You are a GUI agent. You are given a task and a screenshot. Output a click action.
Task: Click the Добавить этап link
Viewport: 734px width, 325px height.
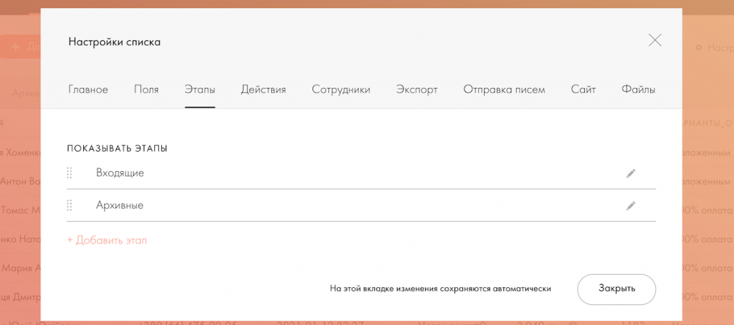coord(107,241)
